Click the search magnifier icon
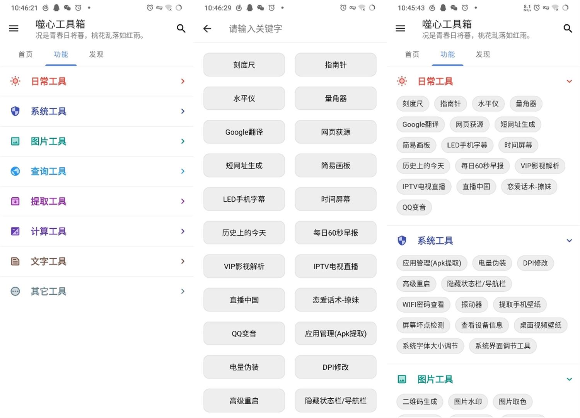The image size is (580, 418). (x=181, y=28)
